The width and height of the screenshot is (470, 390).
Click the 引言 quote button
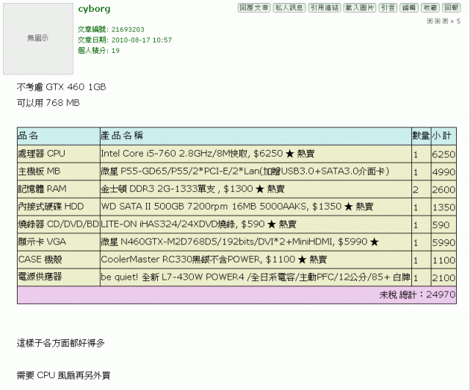pyautogui.click(x=388, y=8)
